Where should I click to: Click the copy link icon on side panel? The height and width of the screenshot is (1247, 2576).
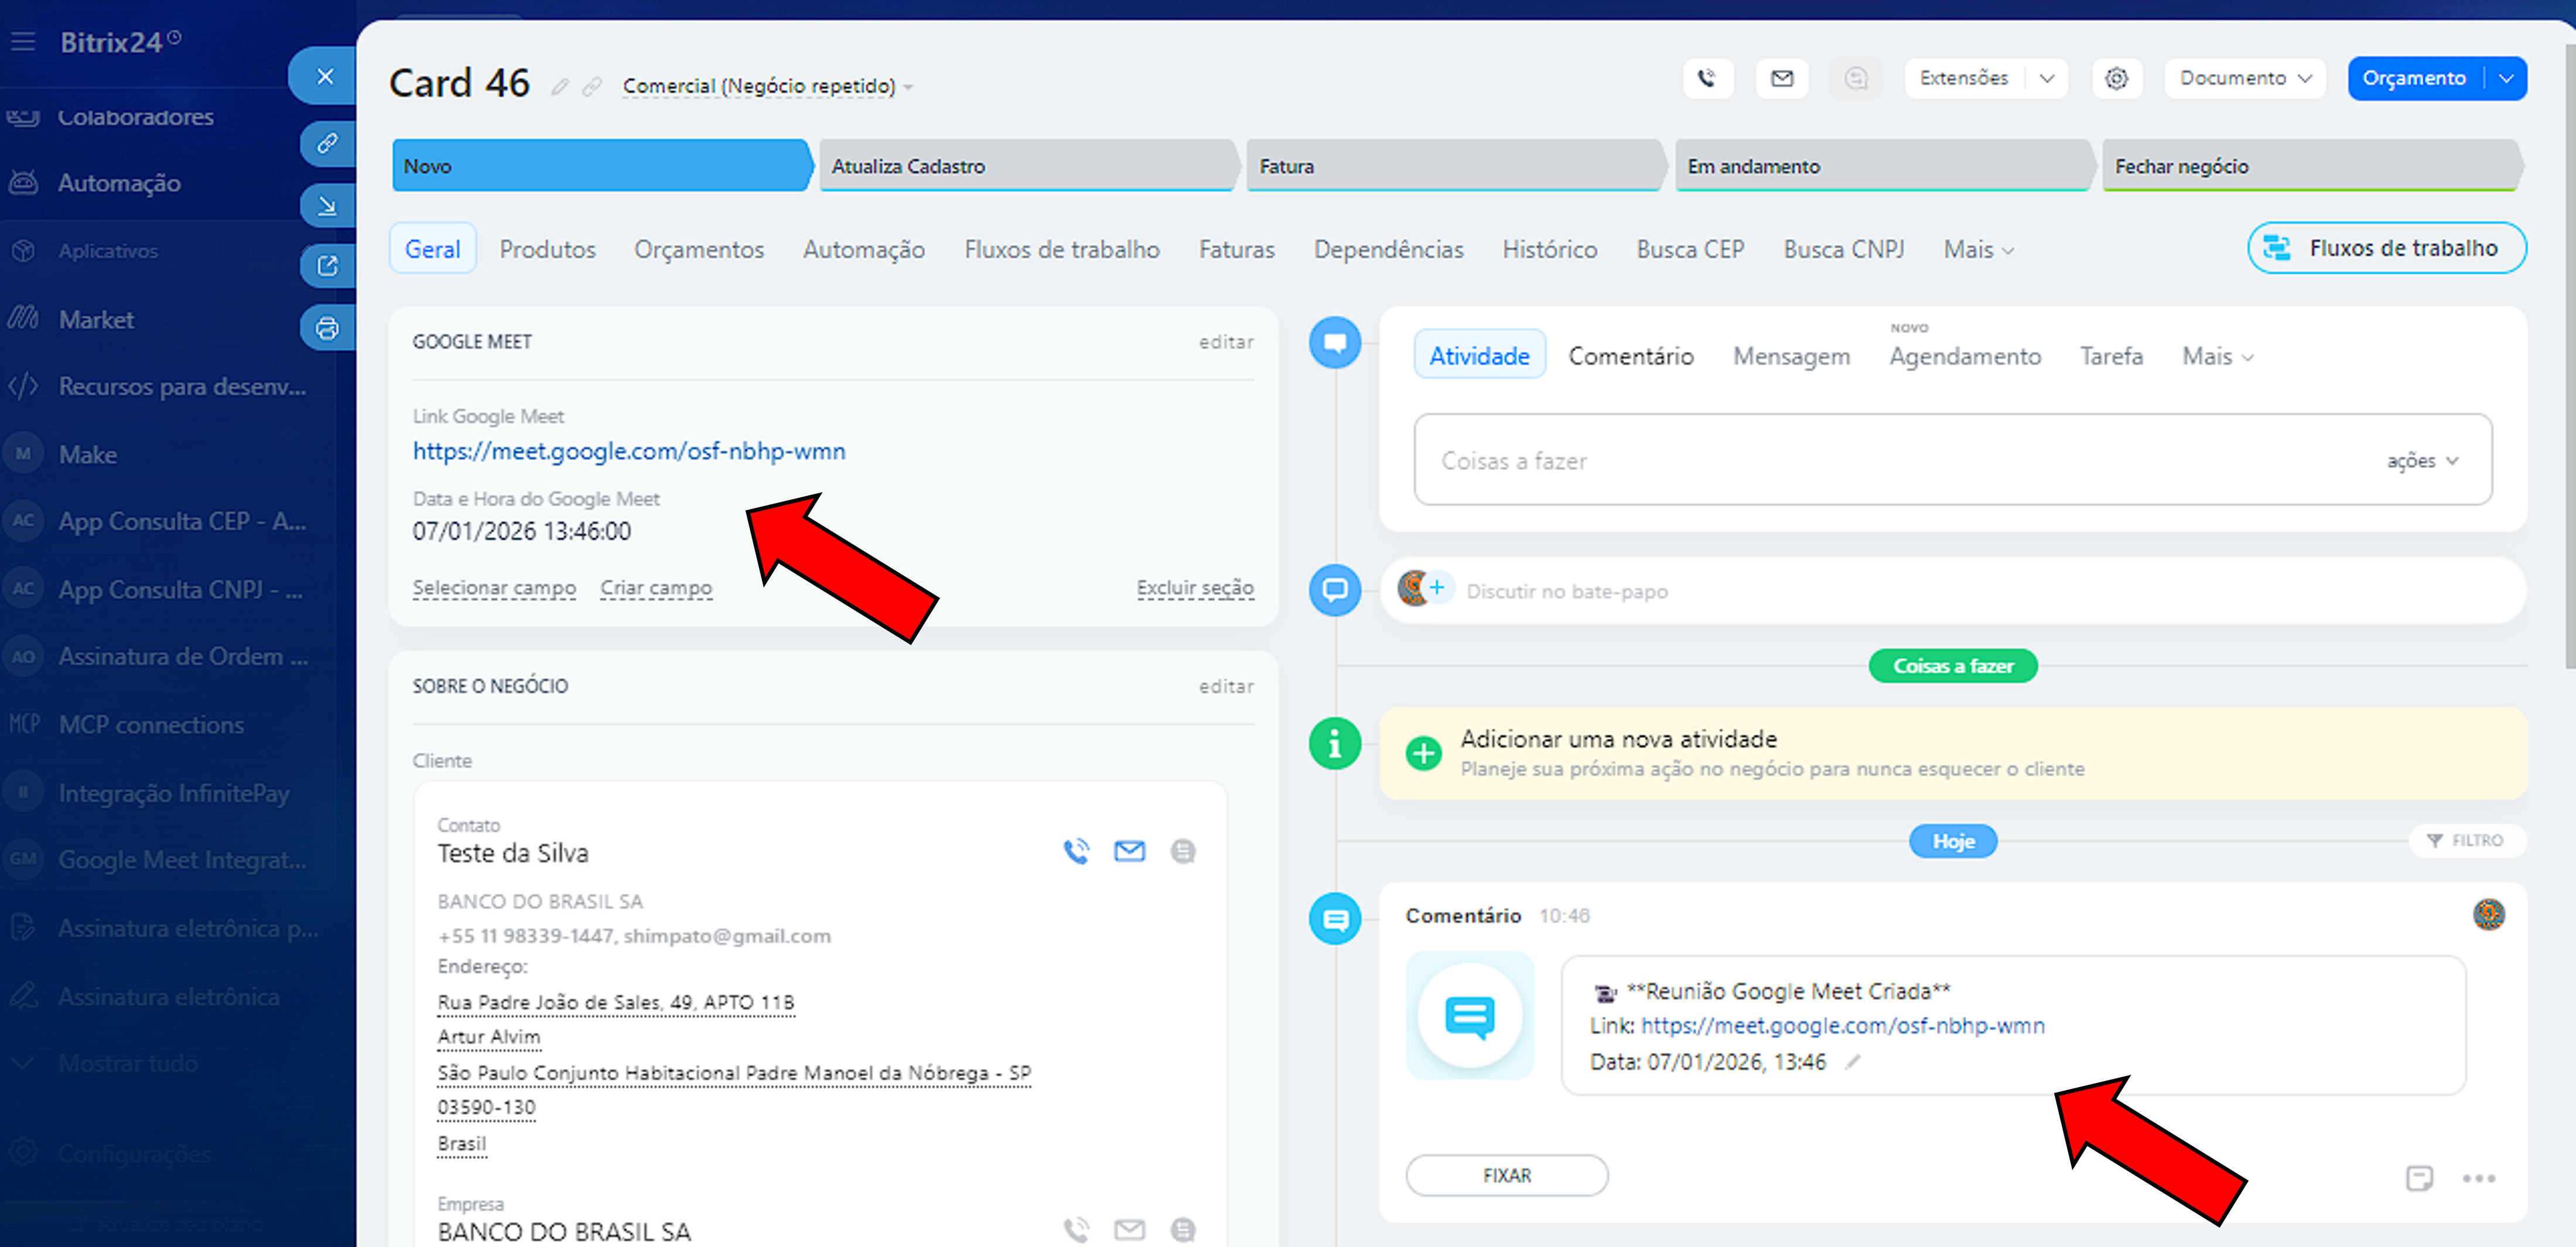pos(327,143)
